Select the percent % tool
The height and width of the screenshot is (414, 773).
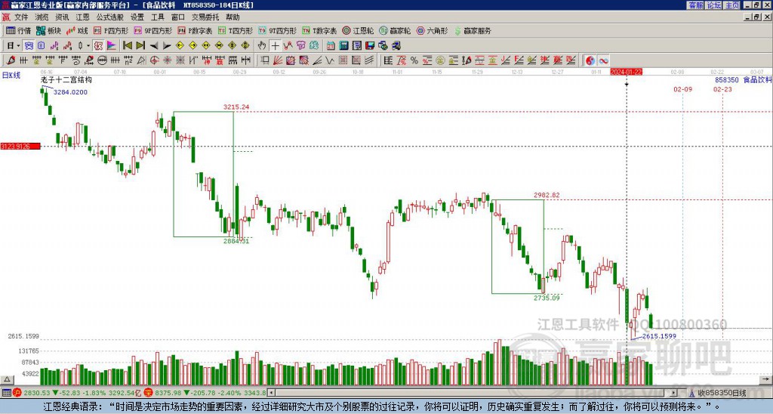click(414, 60)
